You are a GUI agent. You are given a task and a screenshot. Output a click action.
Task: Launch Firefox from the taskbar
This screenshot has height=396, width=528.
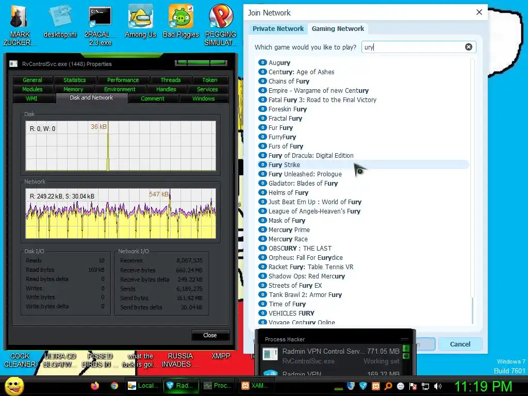[95, 386]
